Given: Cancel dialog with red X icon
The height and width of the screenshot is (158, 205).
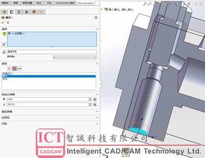Looking at the screenshot, I should tap(8, 23).
